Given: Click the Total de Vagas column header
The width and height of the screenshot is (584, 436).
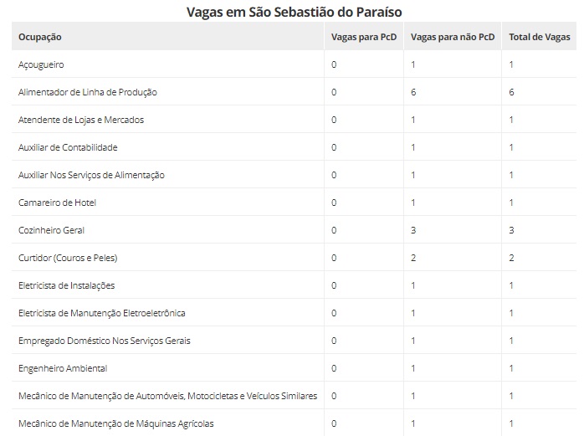Looking at the screenshot, I should [539, 37].
